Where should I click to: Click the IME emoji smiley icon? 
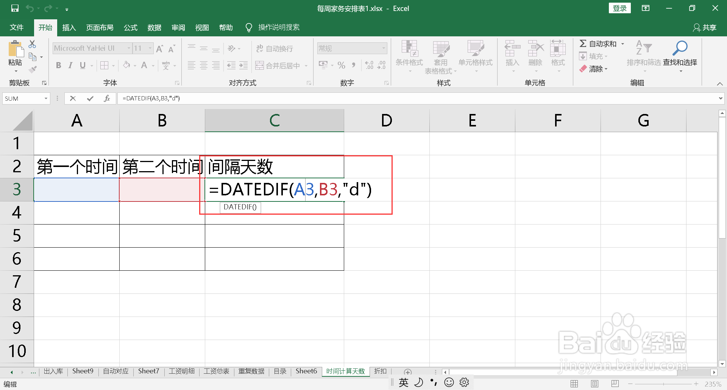pyautogui.click(x=449, y=382)
